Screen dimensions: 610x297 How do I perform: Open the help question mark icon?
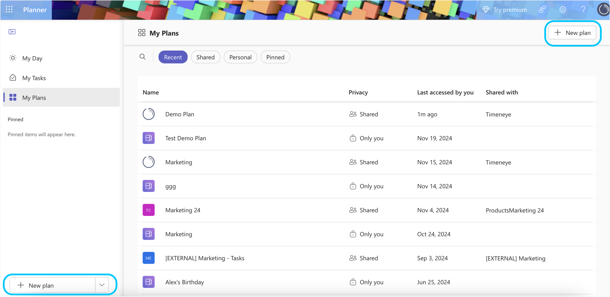[583, 10]
